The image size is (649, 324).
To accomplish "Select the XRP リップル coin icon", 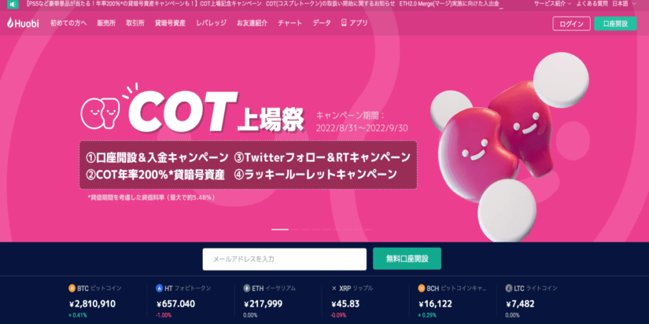I will [334, 288].
